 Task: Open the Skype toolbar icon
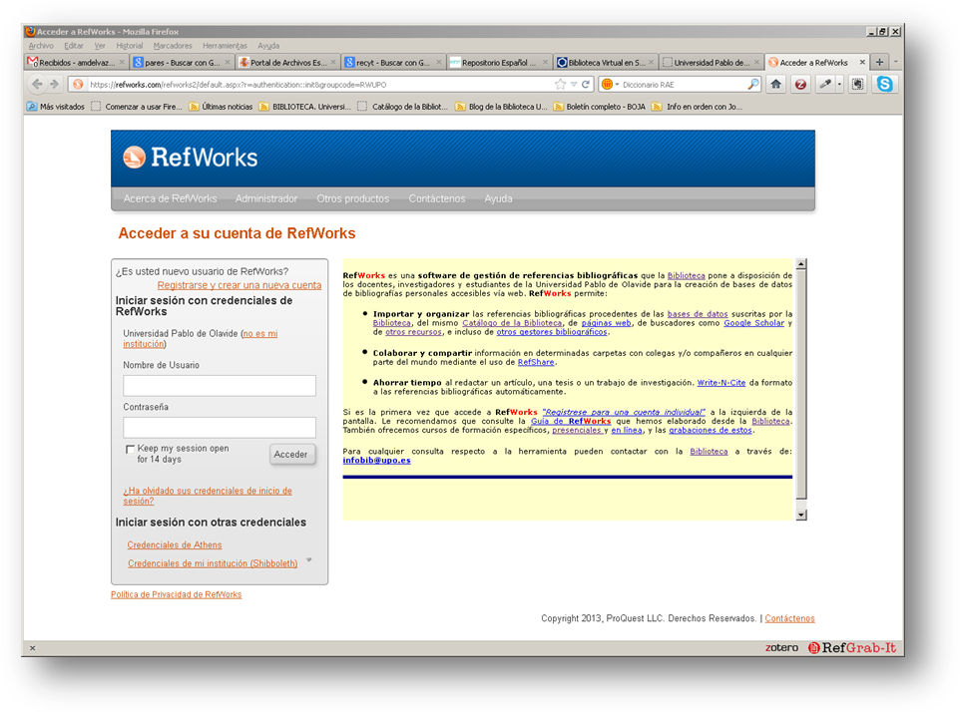(884, 85)
